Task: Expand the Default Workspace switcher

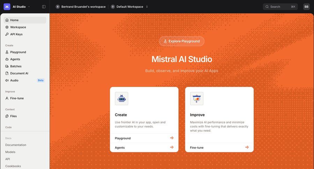Action: (x=147, y=7)
